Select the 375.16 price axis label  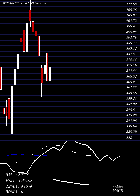coord(131,65)
